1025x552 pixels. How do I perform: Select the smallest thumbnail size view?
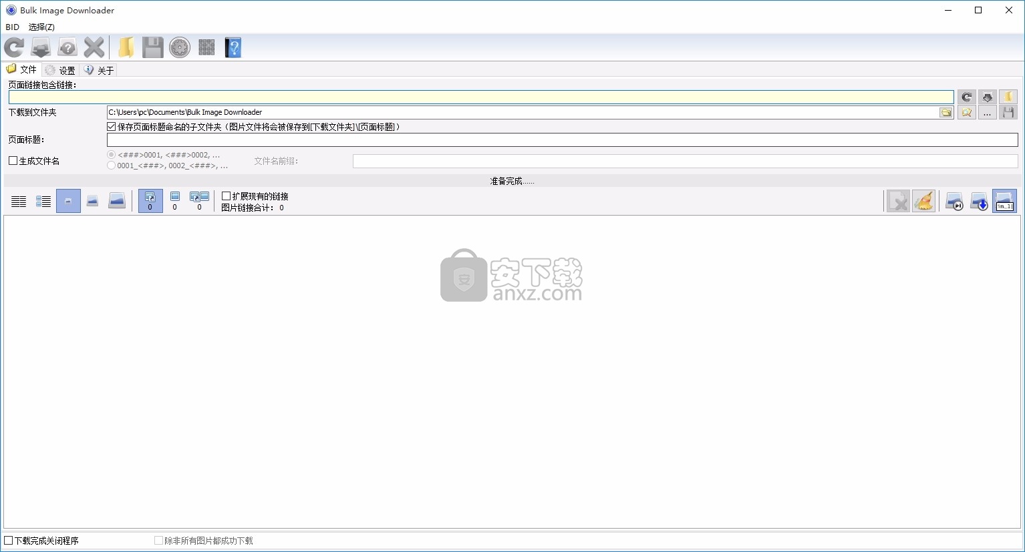[x=68, y=201]
